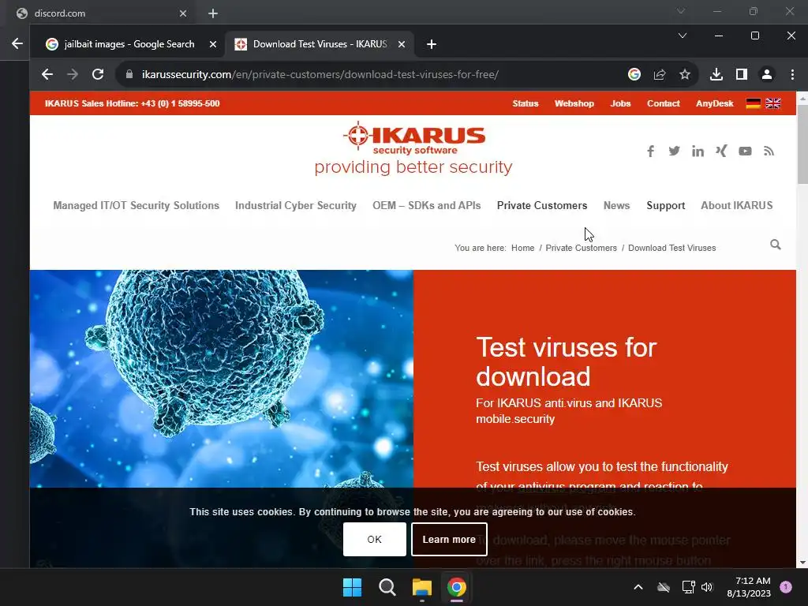Click the virus hero image
The width and height of the screenshot is (808, 606).
222,379
